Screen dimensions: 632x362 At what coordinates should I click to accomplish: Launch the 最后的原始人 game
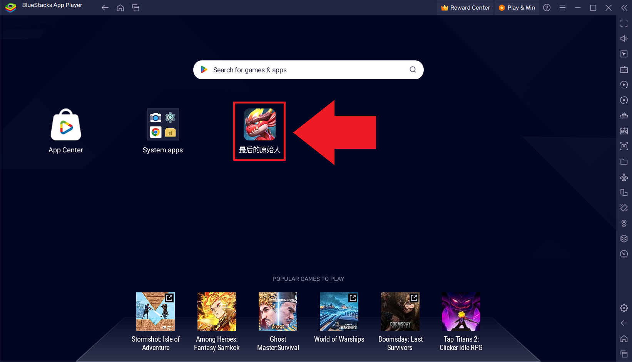259,124
